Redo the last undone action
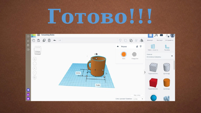Image resolution: width=201 pixels, height=113 pixels. pos(60,40)
